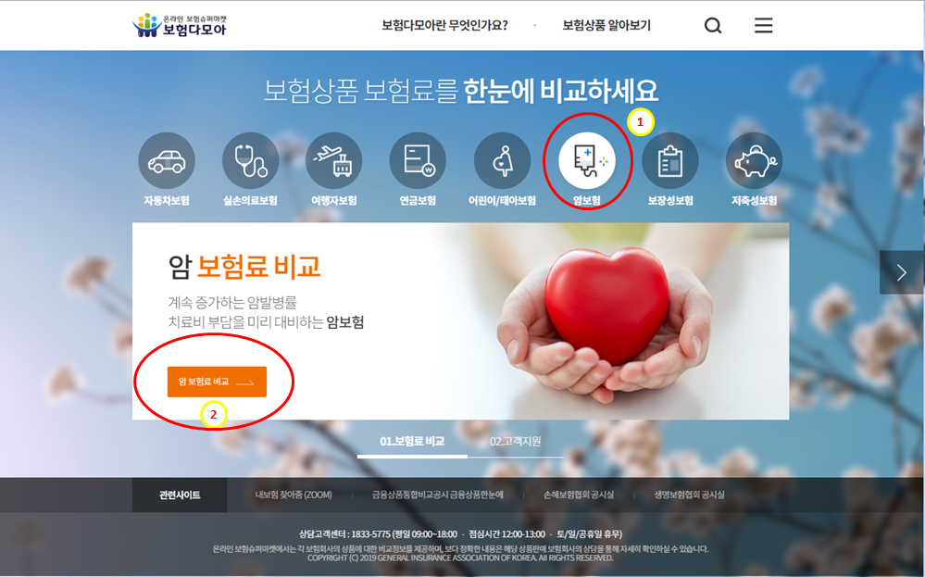
Task: Open 손해보험협회 공시실 link
Action: tap(579, 495)
